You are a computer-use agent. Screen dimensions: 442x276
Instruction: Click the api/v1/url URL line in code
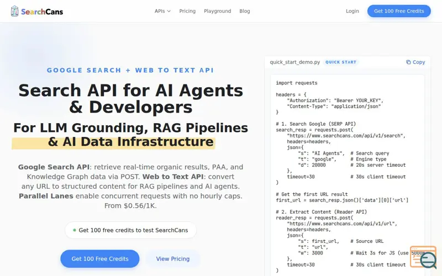click(x=342, y=224)
